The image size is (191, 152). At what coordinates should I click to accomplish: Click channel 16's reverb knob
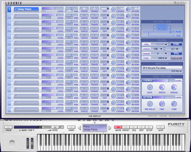pos(128,109)
